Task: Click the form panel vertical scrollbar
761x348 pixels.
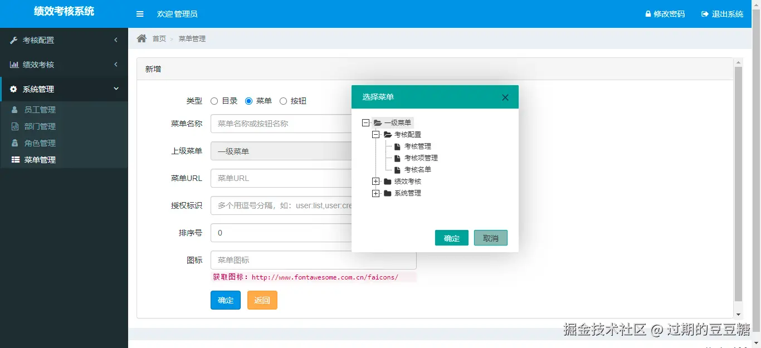Action: click(738, 184)
